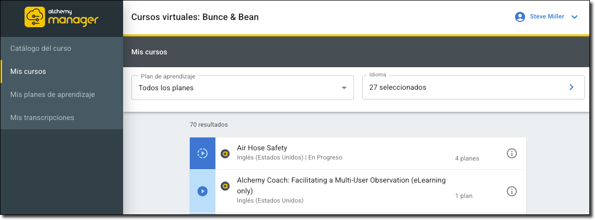Go to Catálogo del curso
This screenshot has height=220, width=595.
pos(41,48)
